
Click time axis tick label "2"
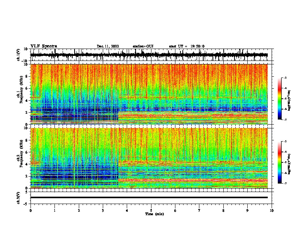point(79,211)
